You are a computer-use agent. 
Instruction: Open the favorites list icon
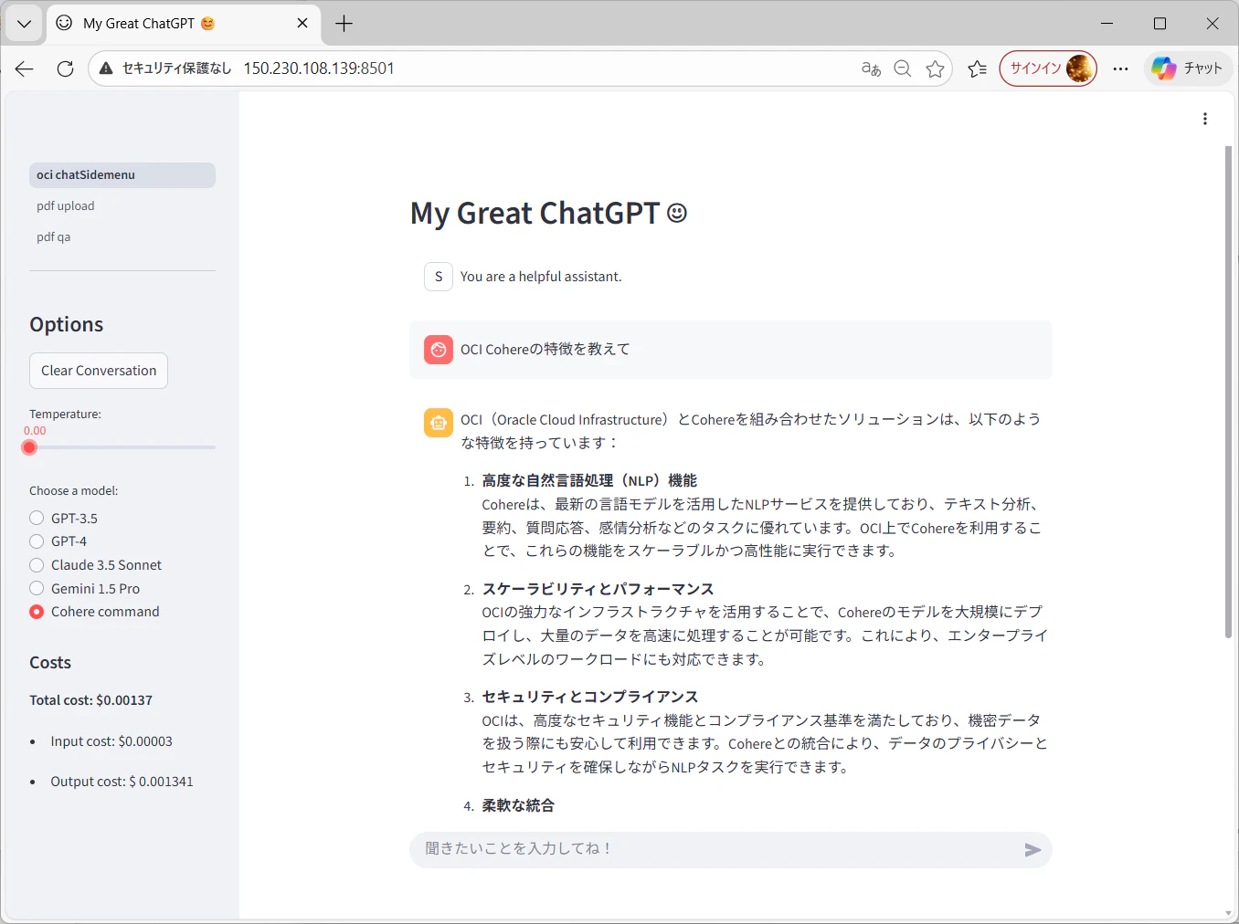[x=977, y=68]
